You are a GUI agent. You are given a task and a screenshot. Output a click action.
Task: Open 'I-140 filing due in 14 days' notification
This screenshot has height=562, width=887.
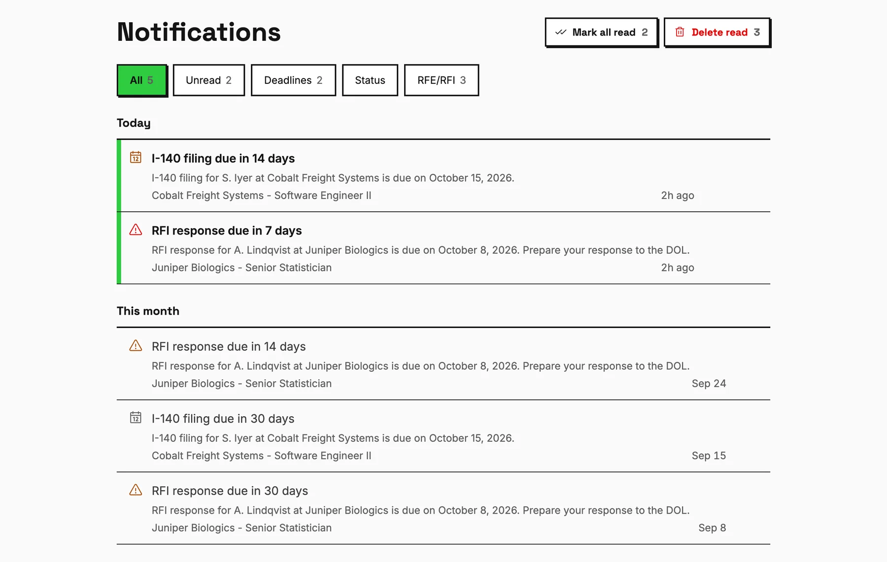tap(443, 176)
